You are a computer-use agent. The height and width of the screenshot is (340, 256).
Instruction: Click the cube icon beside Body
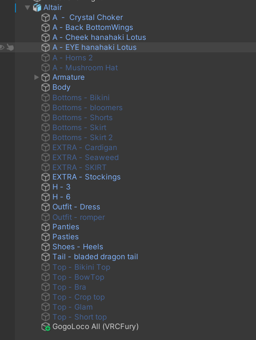click(x=45, y=87)
